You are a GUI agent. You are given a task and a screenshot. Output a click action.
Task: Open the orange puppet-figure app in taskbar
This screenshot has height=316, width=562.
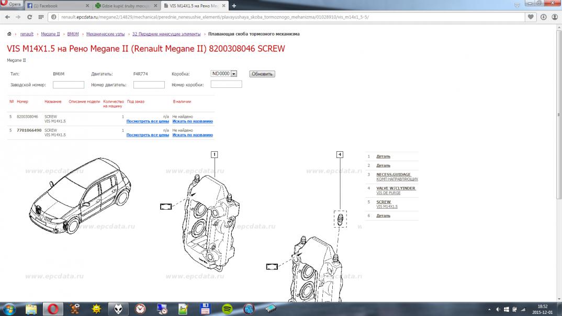(74, 309)
